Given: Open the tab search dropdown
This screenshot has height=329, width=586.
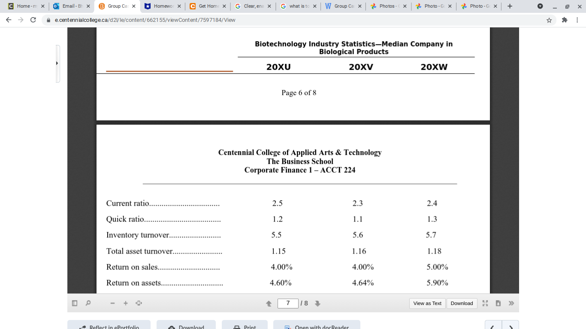Looking at the screenshot, I should click(x=540, y=6).
